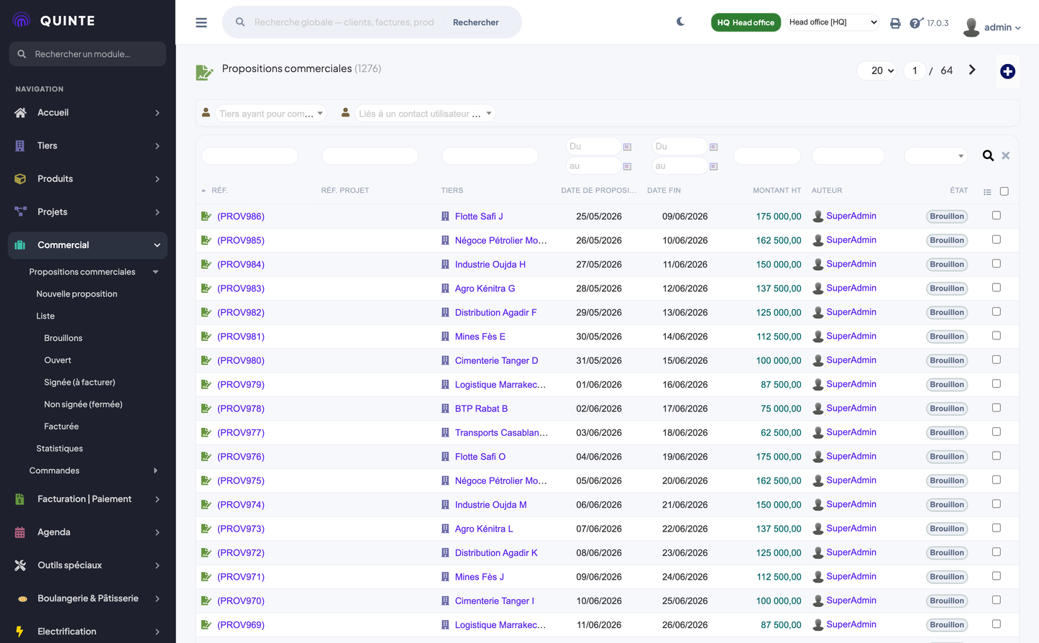Collapse the Commercial menu section
This screenshot has width=1039, height=643.
pos(157,245)
